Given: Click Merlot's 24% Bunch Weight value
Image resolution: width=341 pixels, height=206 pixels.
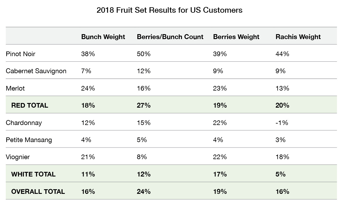Looking at the screenshot, I should (x=88, y=88).
